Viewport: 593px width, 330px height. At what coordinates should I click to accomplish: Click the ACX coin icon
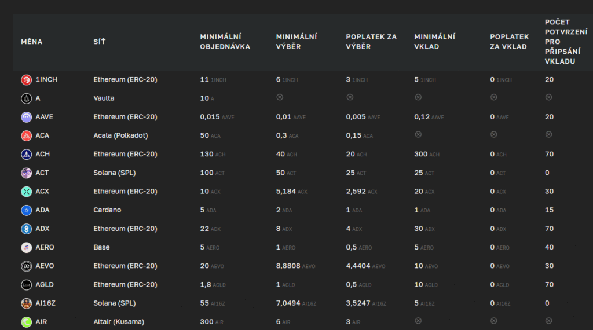(x=26, y=192)
